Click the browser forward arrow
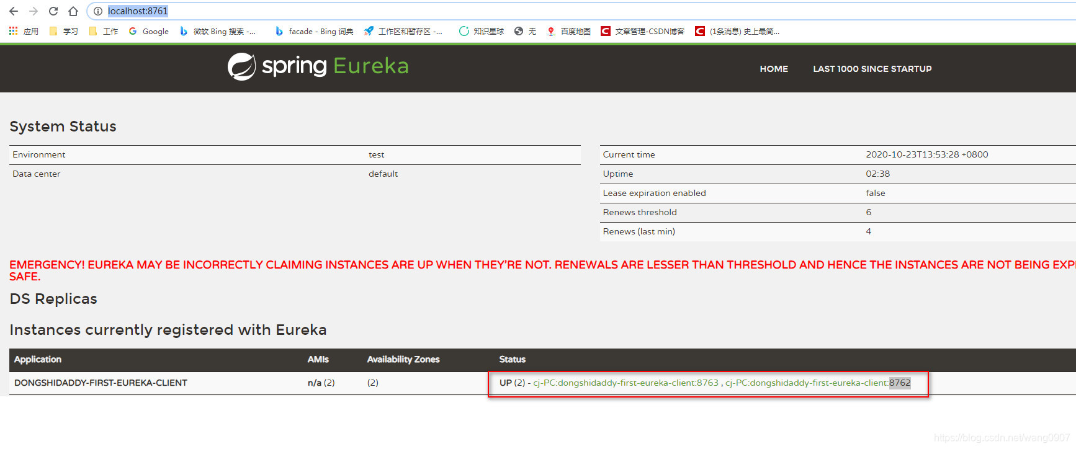 [34, 11]
